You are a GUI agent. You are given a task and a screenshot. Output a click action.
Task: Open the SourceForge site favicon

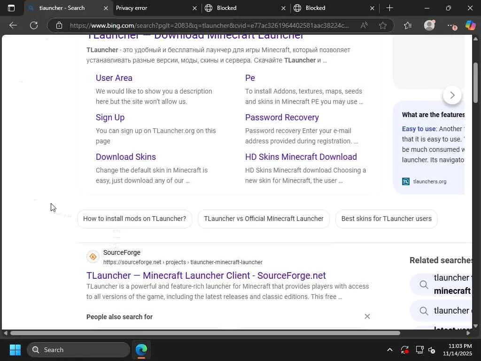coord(93,257)
